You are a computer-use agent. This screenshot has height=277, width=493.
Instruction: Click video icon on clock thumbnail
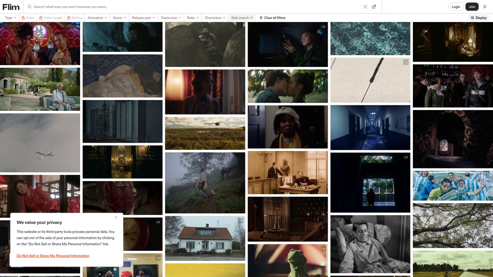point(158,222)
